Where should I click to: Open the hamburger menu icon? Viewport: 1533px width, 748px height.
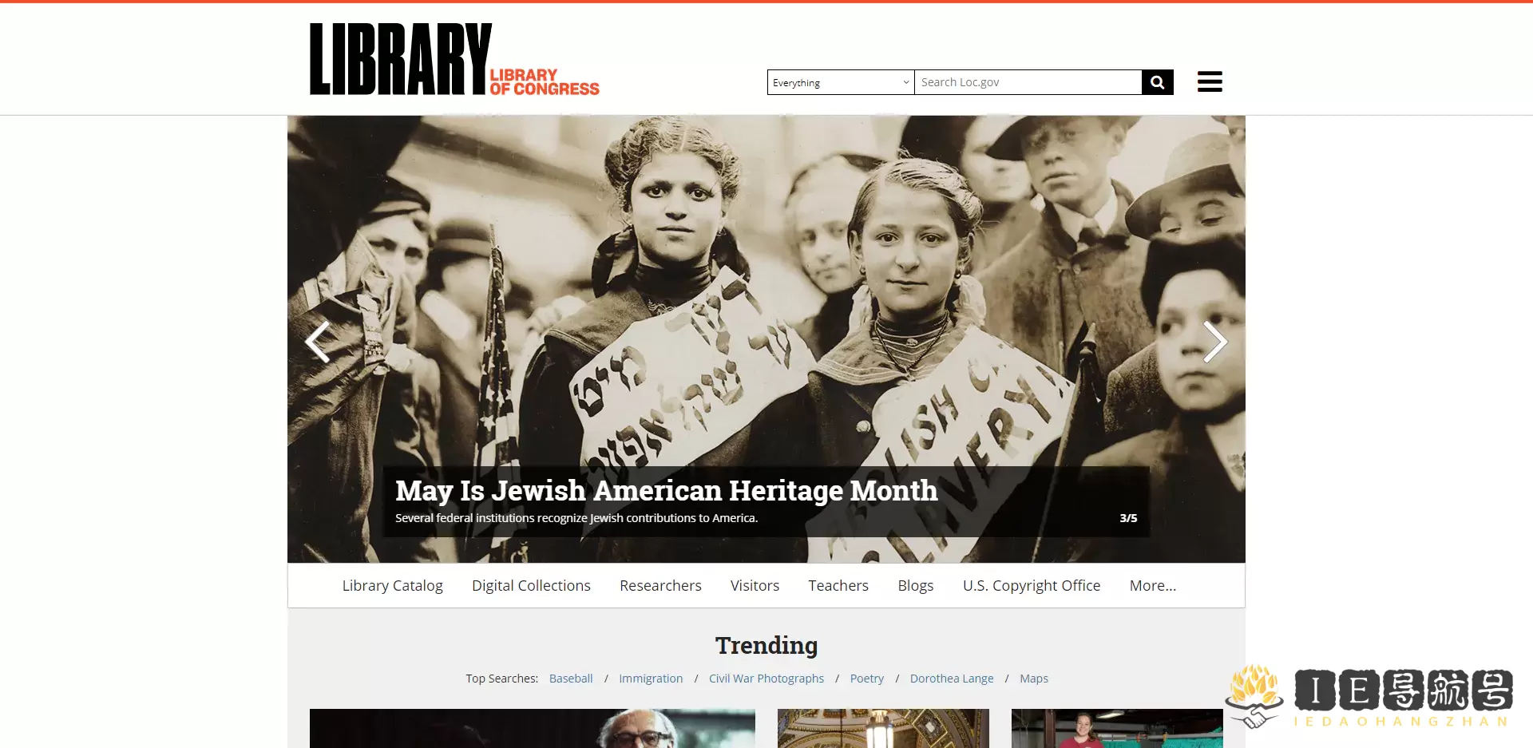pyautogui.click(x=1210, y=81)
